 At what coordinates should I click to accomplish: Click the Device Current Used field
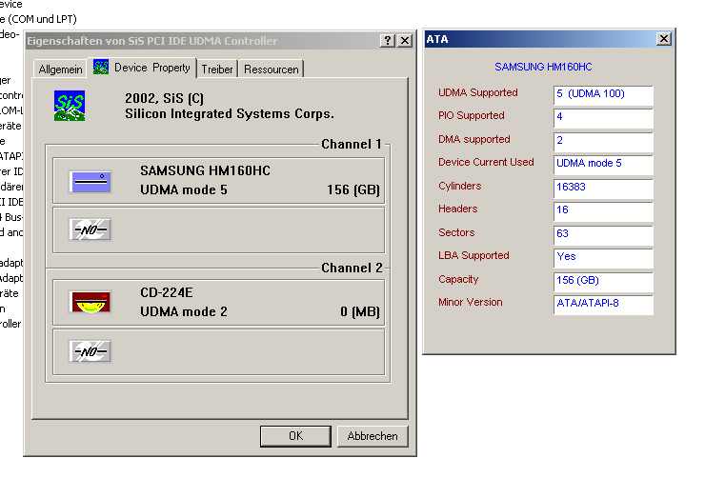pos(603,165)
